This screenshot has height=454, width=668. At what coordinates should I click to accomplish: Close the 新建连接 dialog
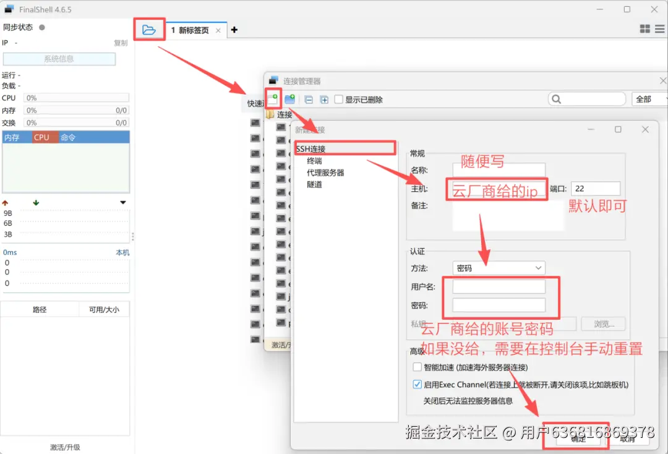point(645,129)
